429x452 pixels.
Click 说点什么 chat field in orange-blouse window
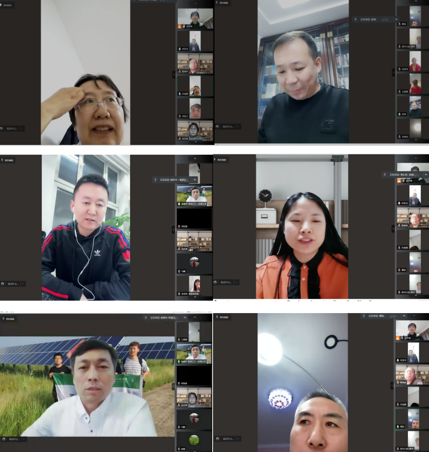click(226, 282)
